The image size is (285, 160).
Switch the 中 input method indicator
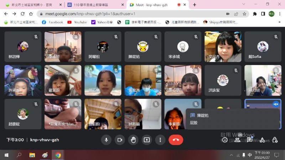click(x=250, y=155)
